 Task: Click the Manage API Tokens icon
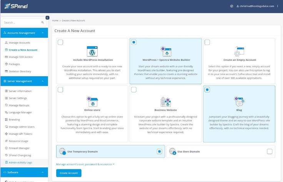point(6,134)
